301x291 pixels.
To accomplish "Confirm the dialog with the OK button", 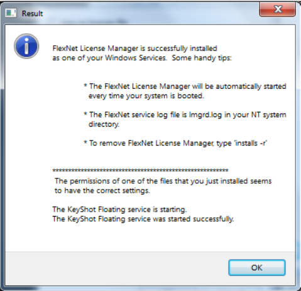I will coord(257,268).
